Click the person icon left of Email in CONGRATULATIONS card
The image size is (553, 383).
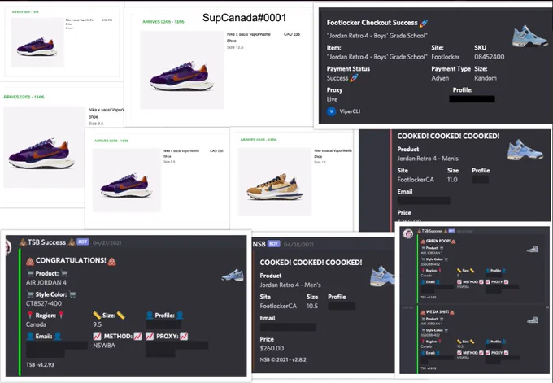[30, 336]
